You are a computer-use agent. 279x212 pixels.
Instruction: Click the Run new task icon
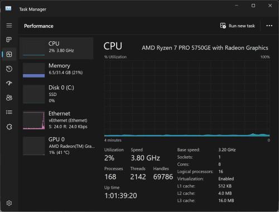(x=223, y=26)
